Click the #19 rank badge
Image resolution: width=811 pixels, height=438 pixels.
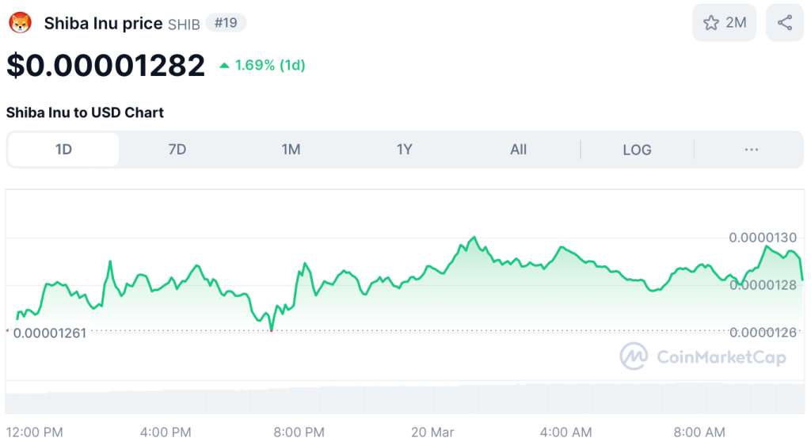(x=226, y=23)
